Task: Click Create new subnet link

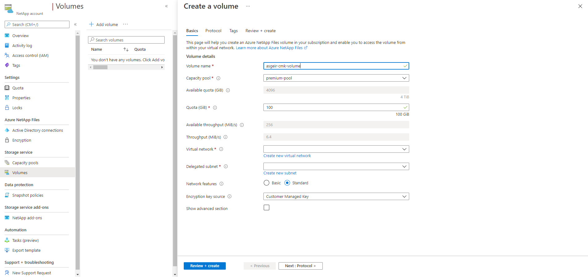Action: click(x=280, y=173)
